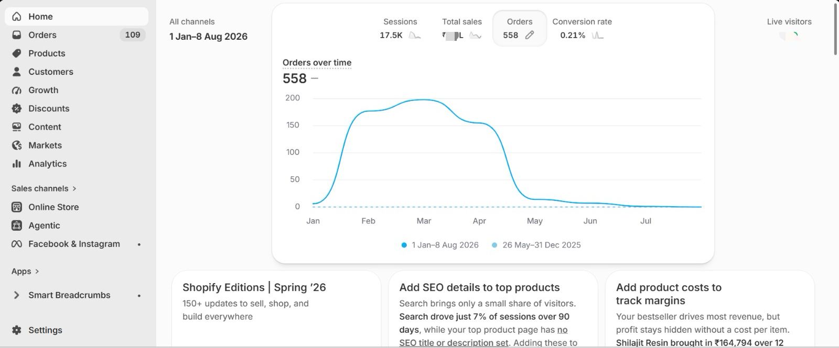
Task: Click the sparkline icon next to Conversion rate 0.21%
Action: 598,36
